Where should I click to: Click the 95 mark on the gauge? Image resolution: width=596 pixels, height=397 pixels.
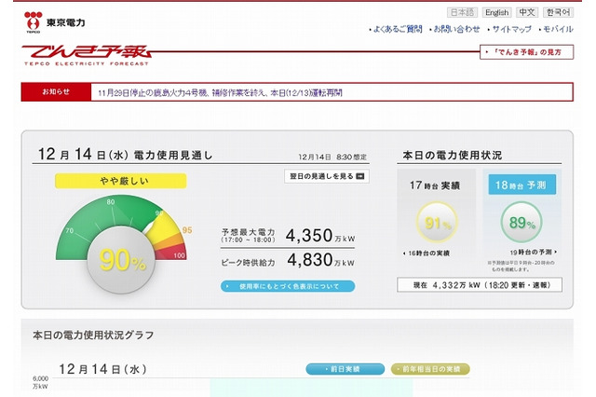point(187,230)
